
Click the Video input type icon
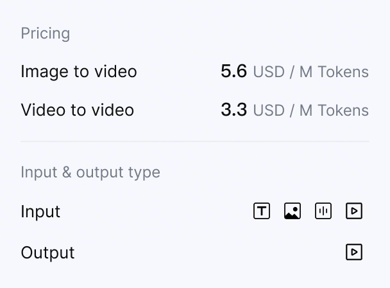pos(354,211)
